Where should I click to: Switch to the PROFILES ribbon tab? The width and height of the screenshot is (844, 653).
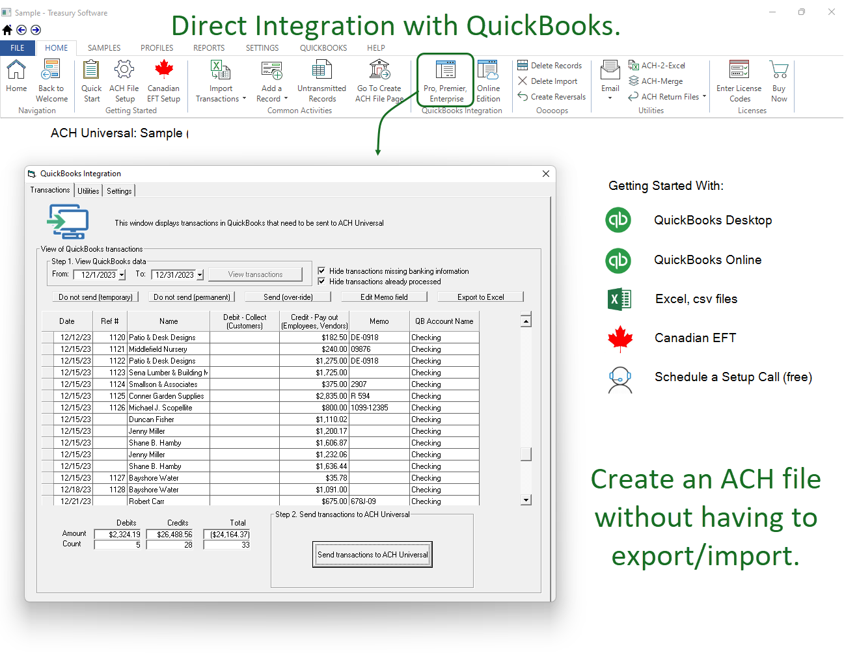[x=157, y=48]
